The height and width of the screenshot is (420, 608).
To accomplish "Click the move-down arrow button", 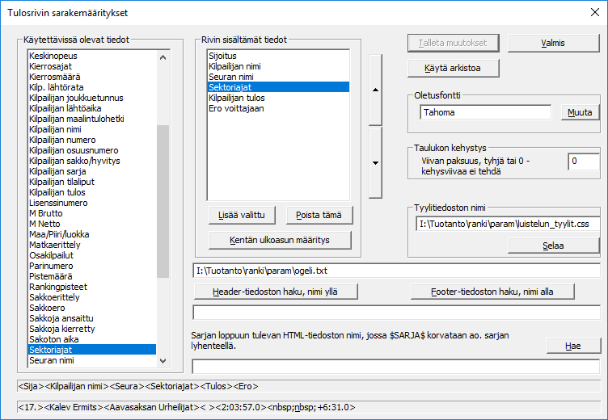I will (x=375, y=162).
